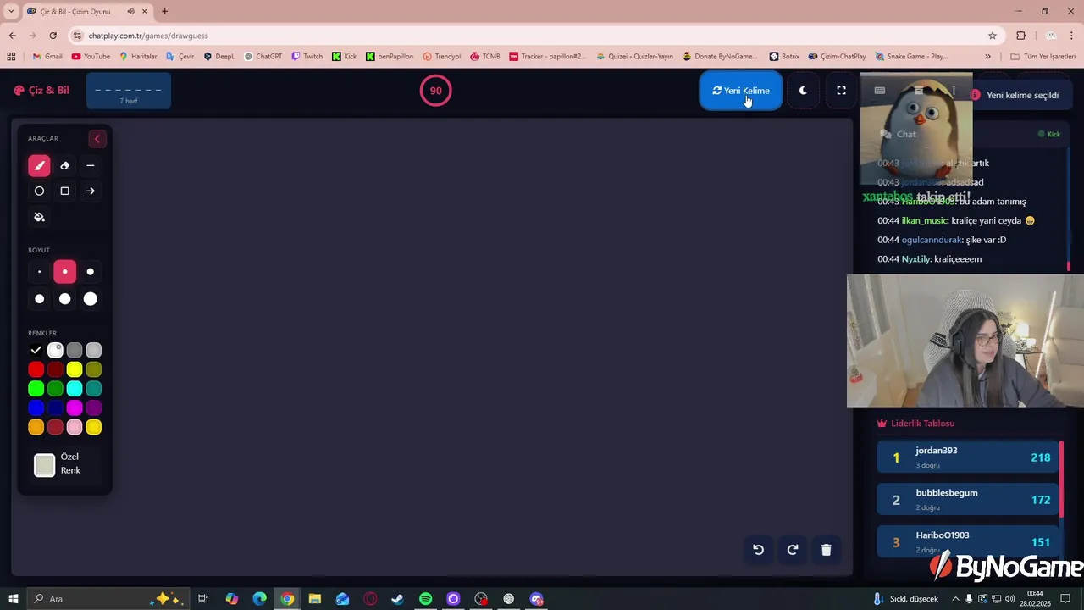Select the straight line tool
Image resolution: width=1084 pixels, height=610 pixels.
[x=91, y=166]
